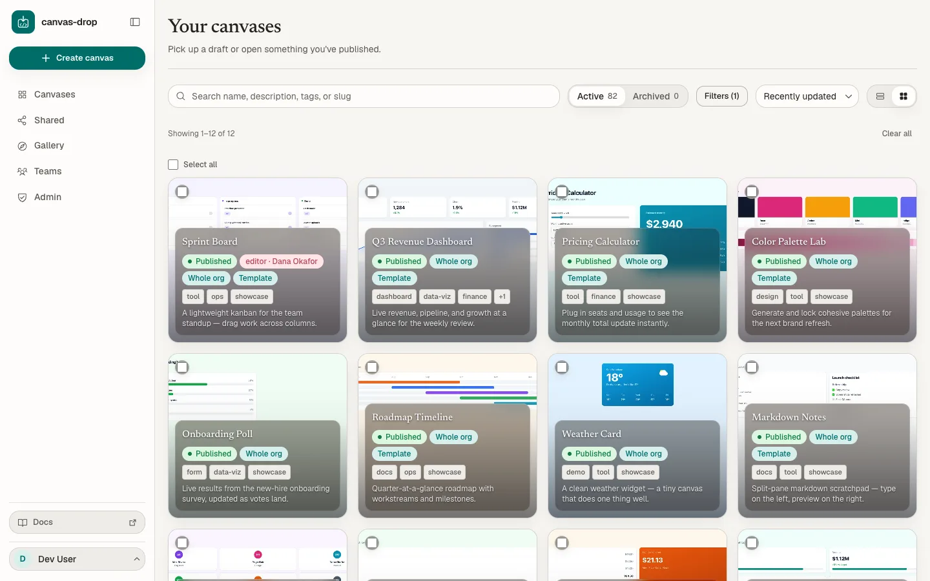Screen dimensions: 930x581
Task: Open Canvases in the sidebar
Action: pyautogui.click(x=77, y=94)
